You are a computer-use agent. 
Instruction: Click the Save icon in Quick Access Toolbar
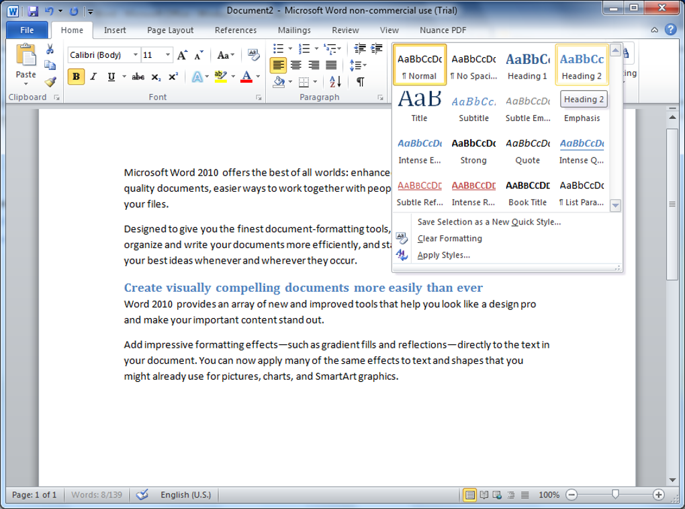[x=33, y=11]
